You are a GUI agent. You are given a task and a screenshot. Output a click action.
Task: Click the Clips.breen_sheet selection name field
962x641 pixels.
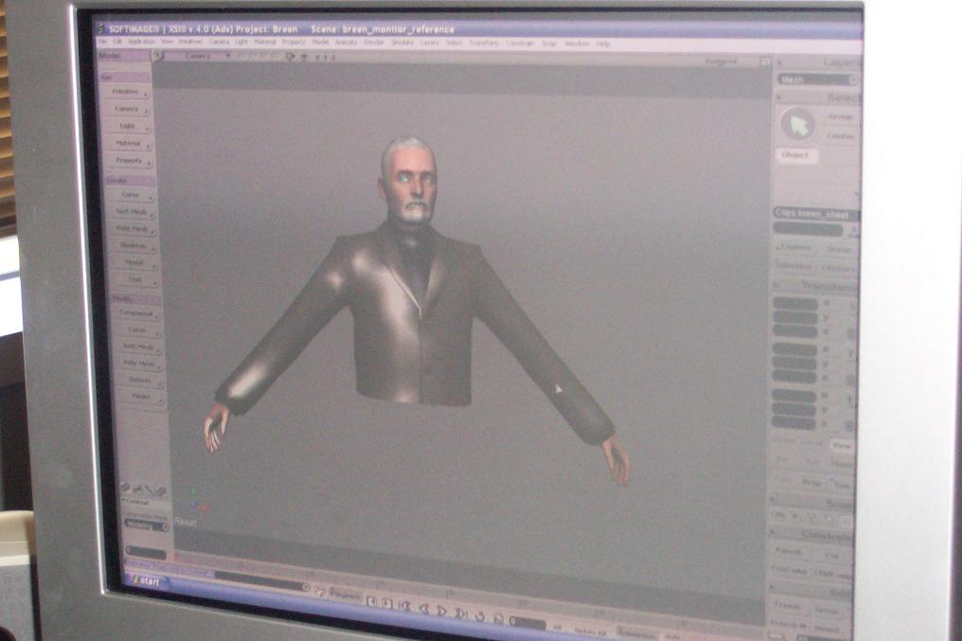816,215
